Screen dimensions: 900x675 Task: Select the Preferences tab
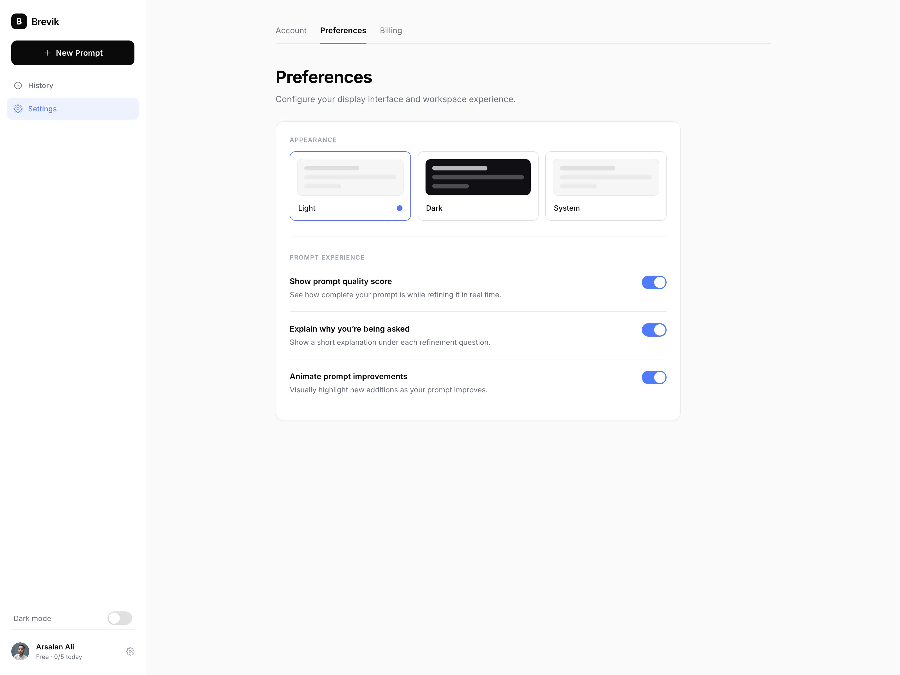[343, 30]
